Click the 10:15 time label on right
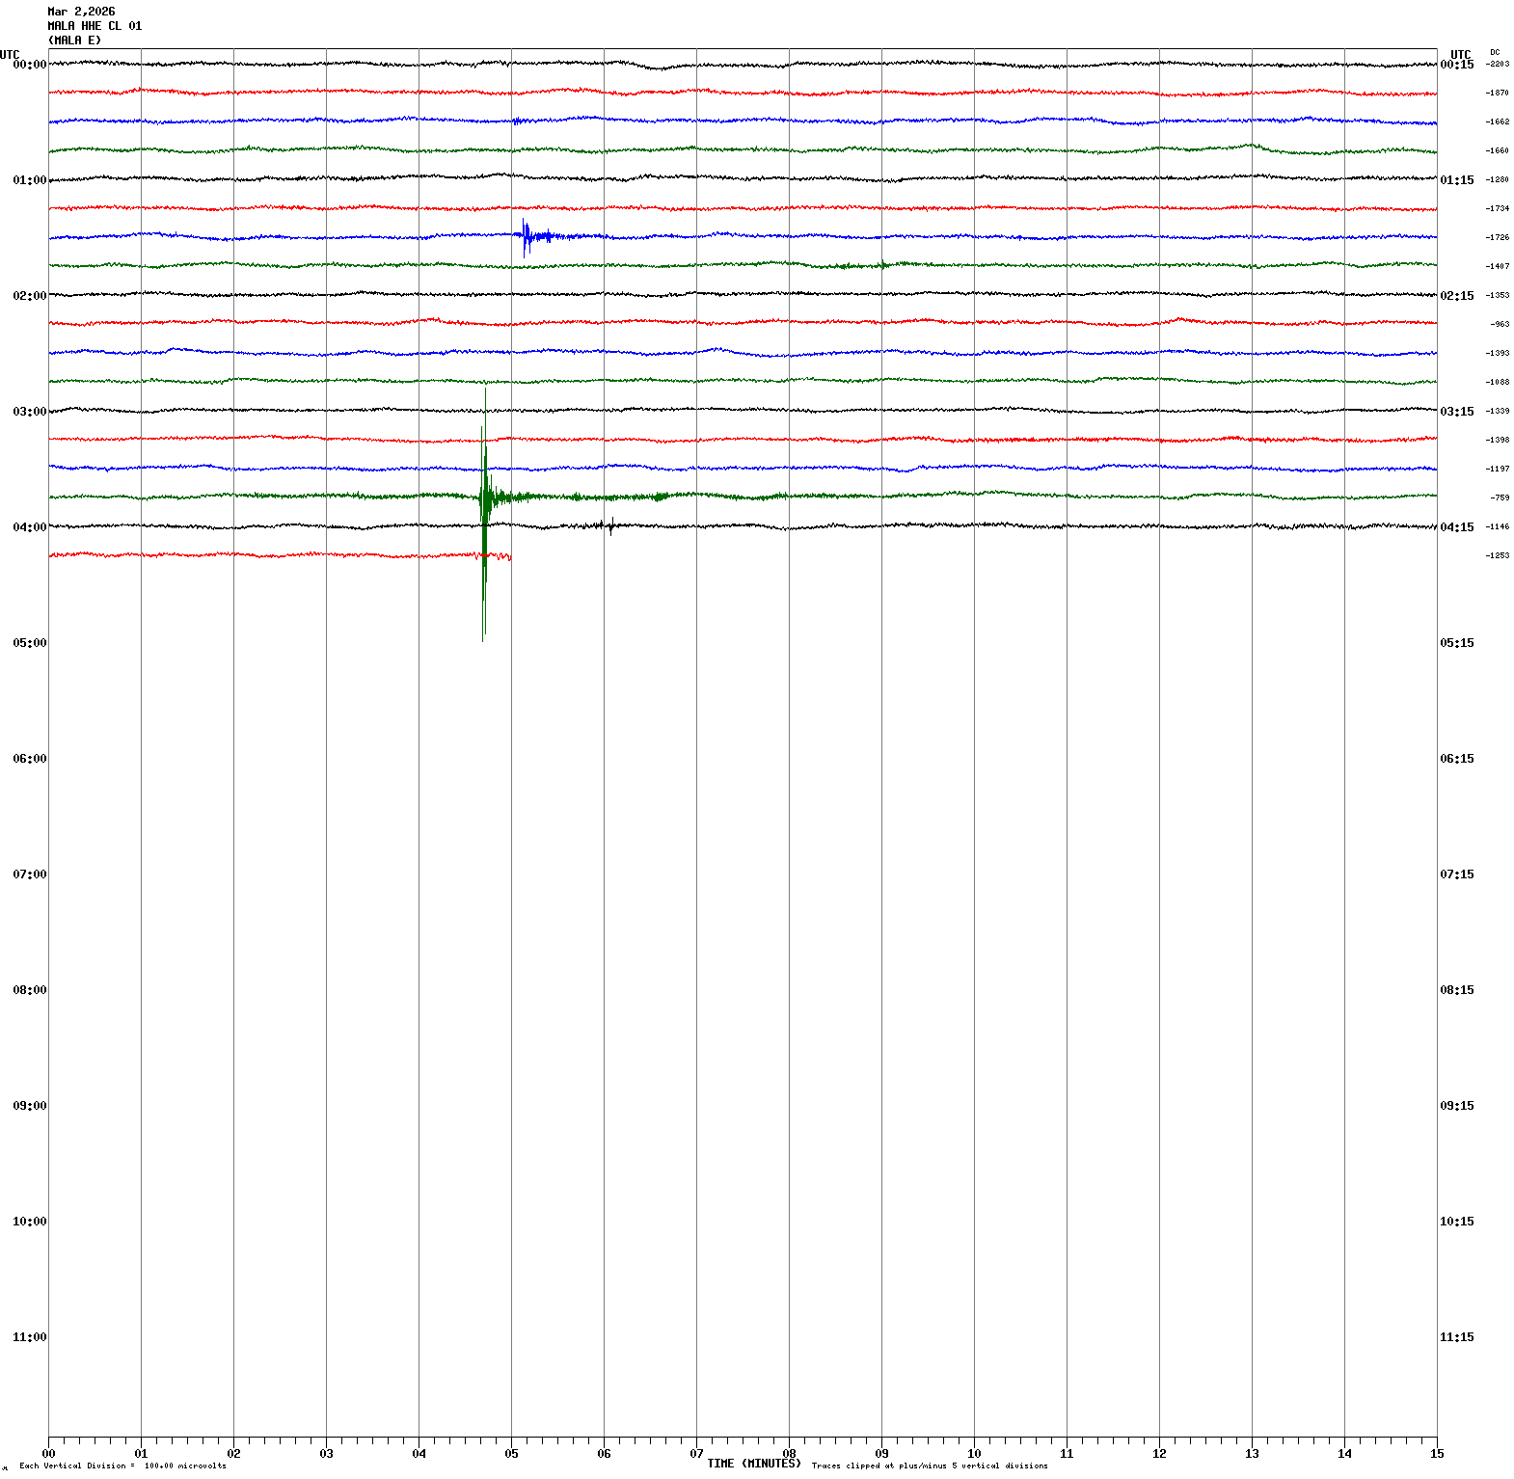Image resolution: width=1514 pixels, height=1479 pixels. tap(1456, 1222)
